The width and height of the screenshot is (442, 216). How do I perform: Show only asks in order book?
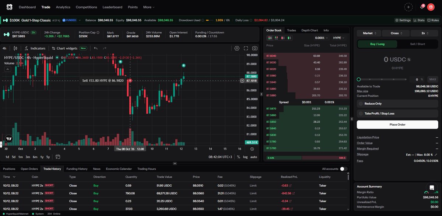click(x=283, y=38)
